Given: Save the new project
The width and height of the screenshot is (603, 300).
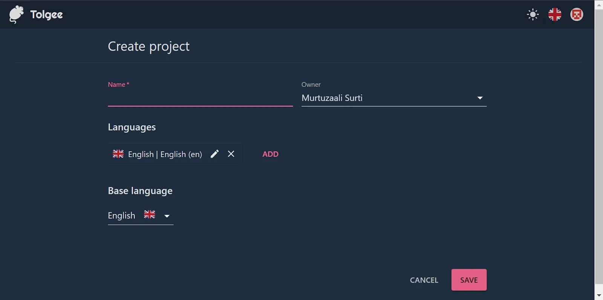Looking at the screenshot, I should (x=469, y=280).
